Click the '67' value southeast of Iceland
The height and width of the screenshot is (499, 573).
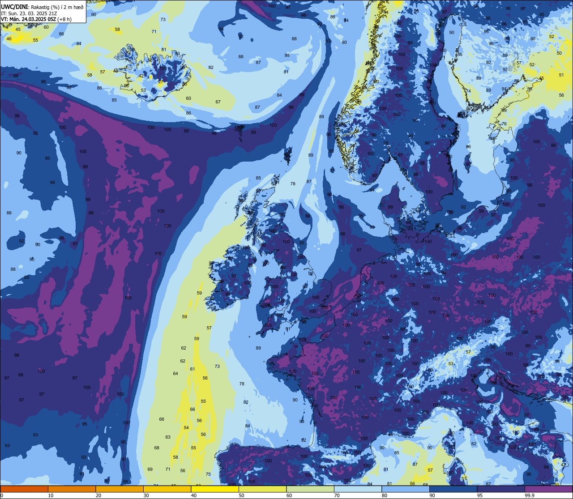218,102
